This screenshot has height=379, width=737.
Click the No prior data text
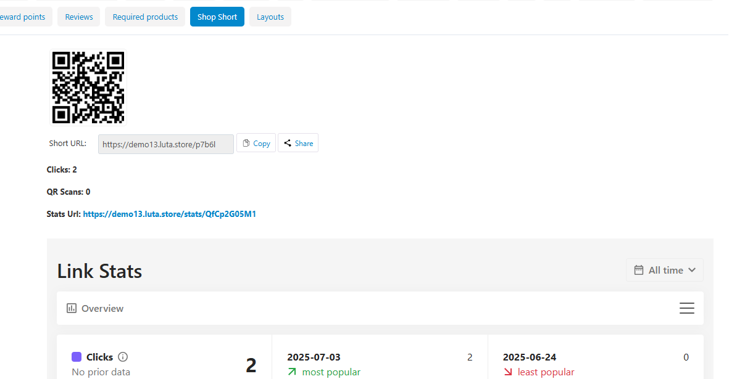[x=101, y=372]
